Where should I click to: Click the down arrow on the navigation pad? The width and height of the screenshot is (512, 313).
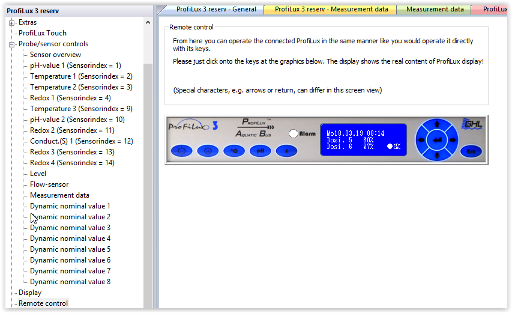click(x=437, y=155)
